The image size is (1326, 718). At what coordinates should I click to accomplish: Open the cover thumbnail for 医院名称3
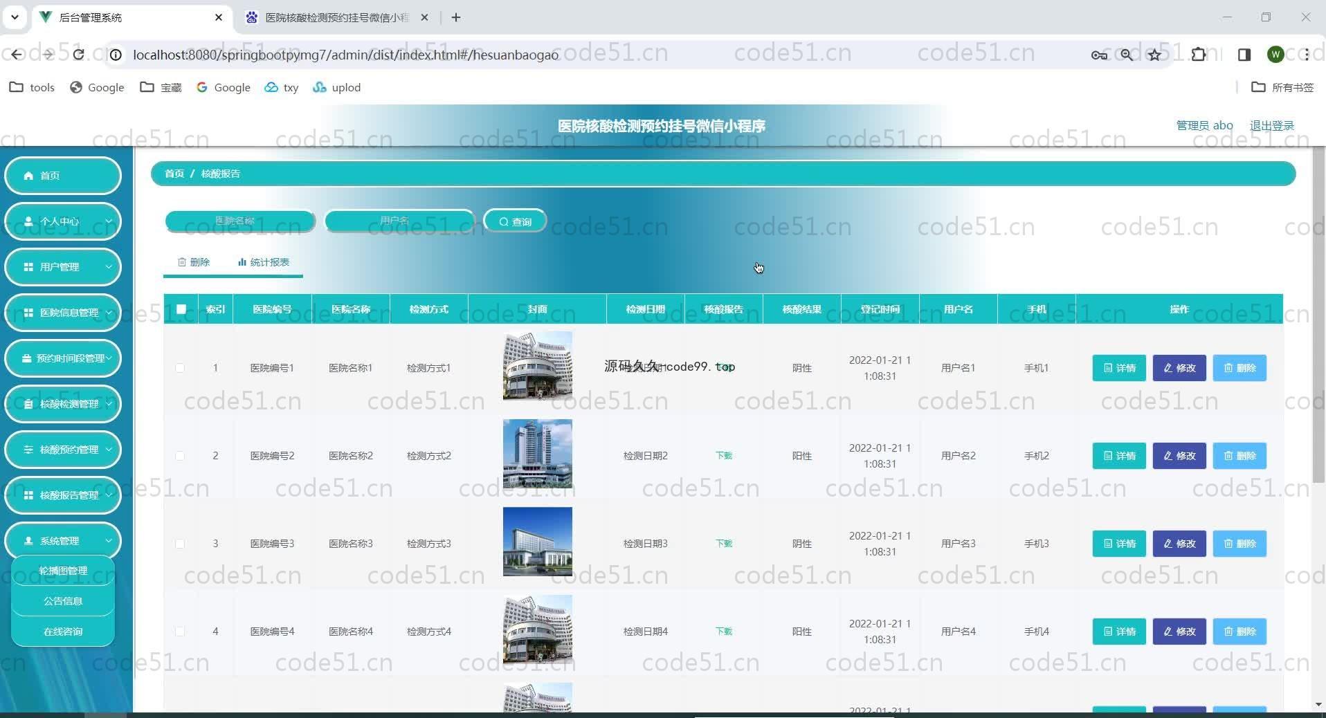(538, 542)
